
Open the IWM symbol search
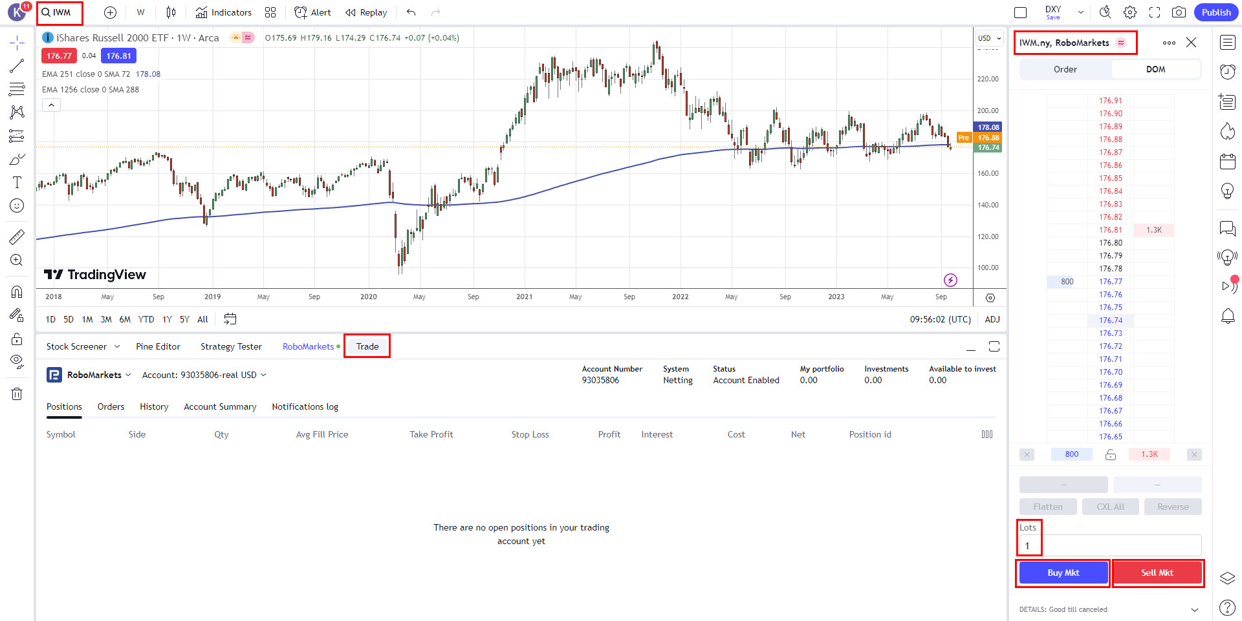click(x=60, y=12)
